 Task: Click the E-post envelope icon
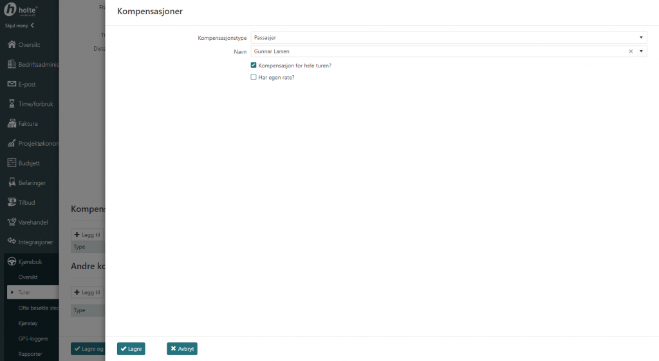[x=12, y=84]
